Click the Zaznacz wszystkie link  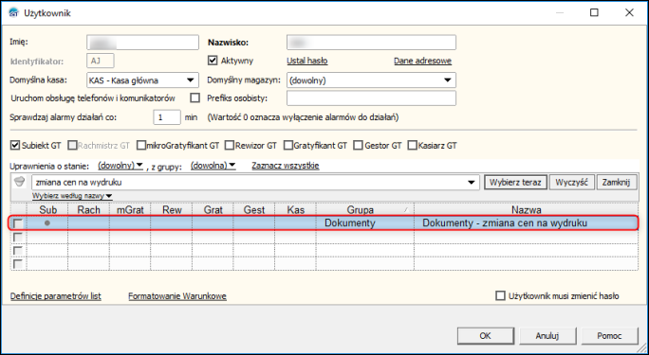pos(286,166)
